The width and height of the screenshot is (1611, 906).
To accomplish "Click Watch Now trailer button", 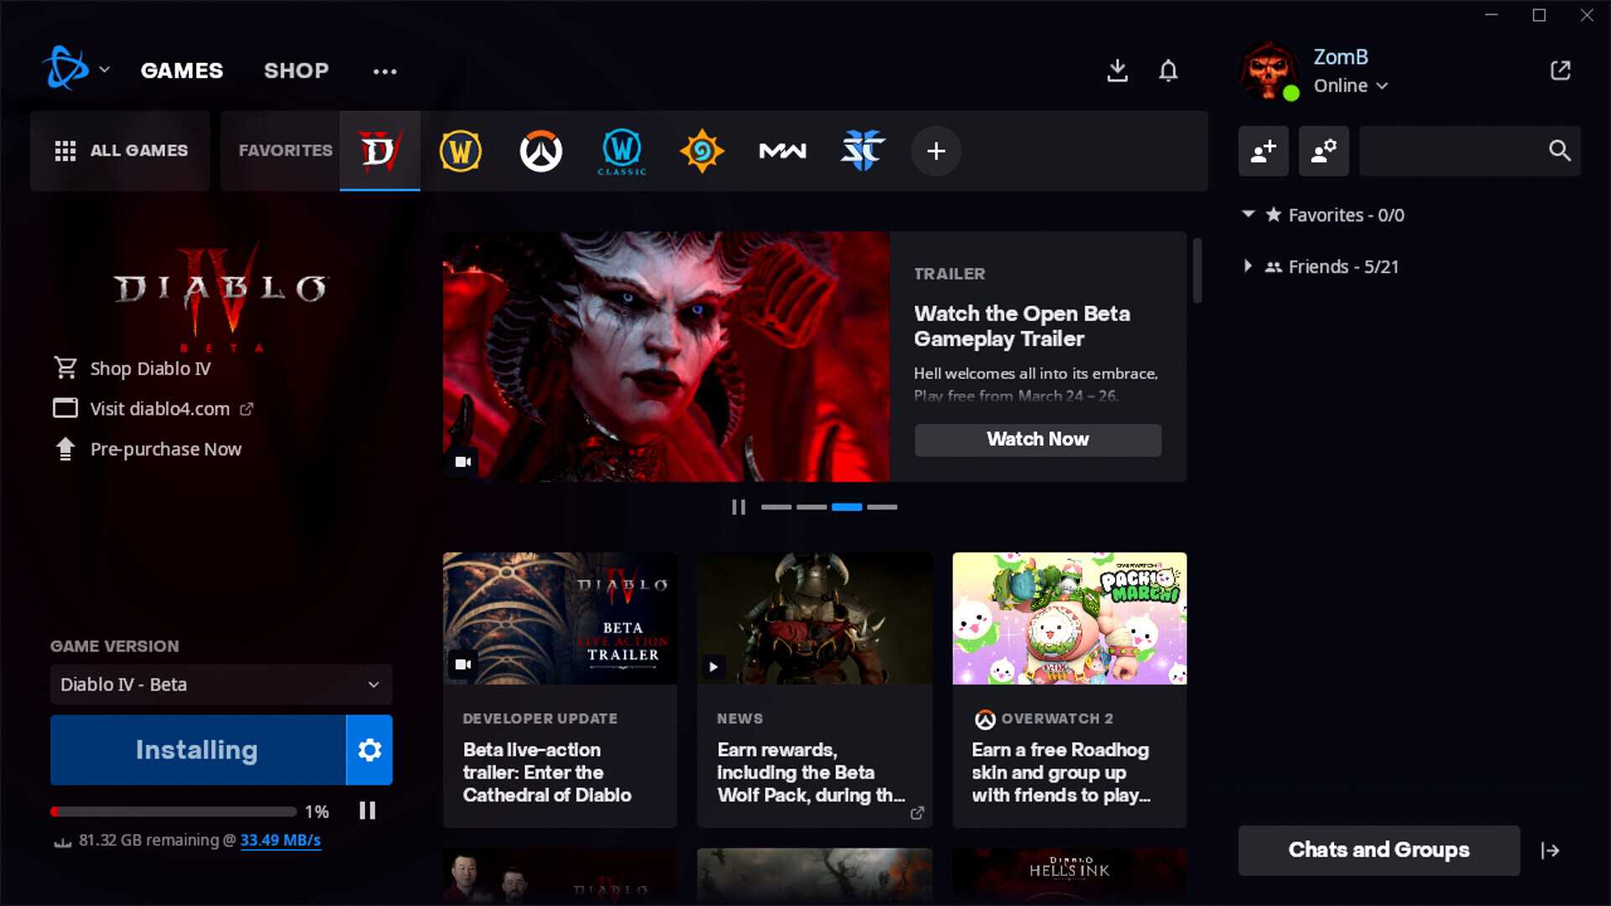I will pos(1038,440).
